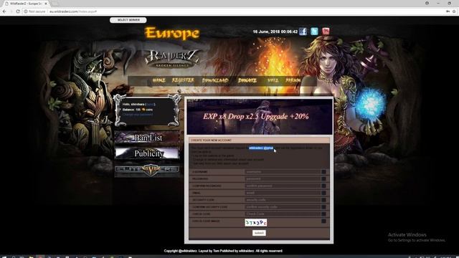
Task: Click the Not secure site info icon
Action: 26,11
